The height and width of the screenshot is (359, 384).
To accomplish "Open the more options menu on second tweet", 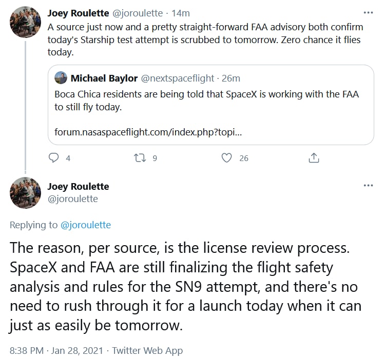I will [368, 186].
